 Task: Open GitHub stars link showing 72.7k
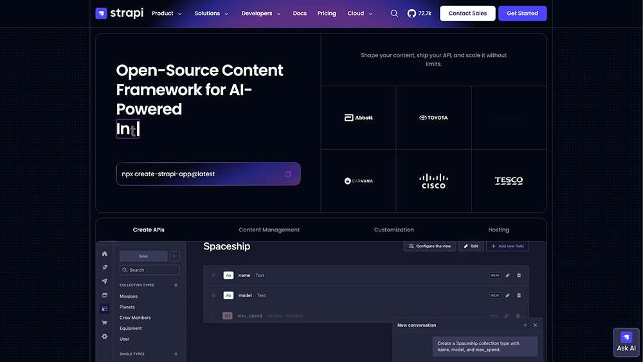click(x=419, y=13)
